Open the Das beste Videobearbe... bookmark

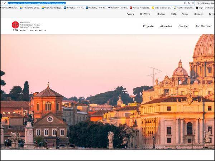[140, 8]
